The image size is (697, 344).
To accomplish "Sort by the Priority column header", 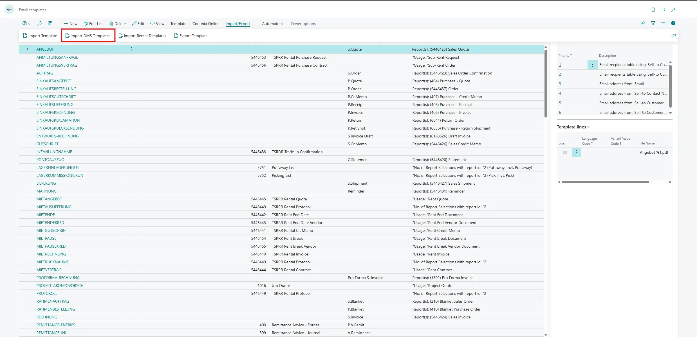I will tap(565, 56).
